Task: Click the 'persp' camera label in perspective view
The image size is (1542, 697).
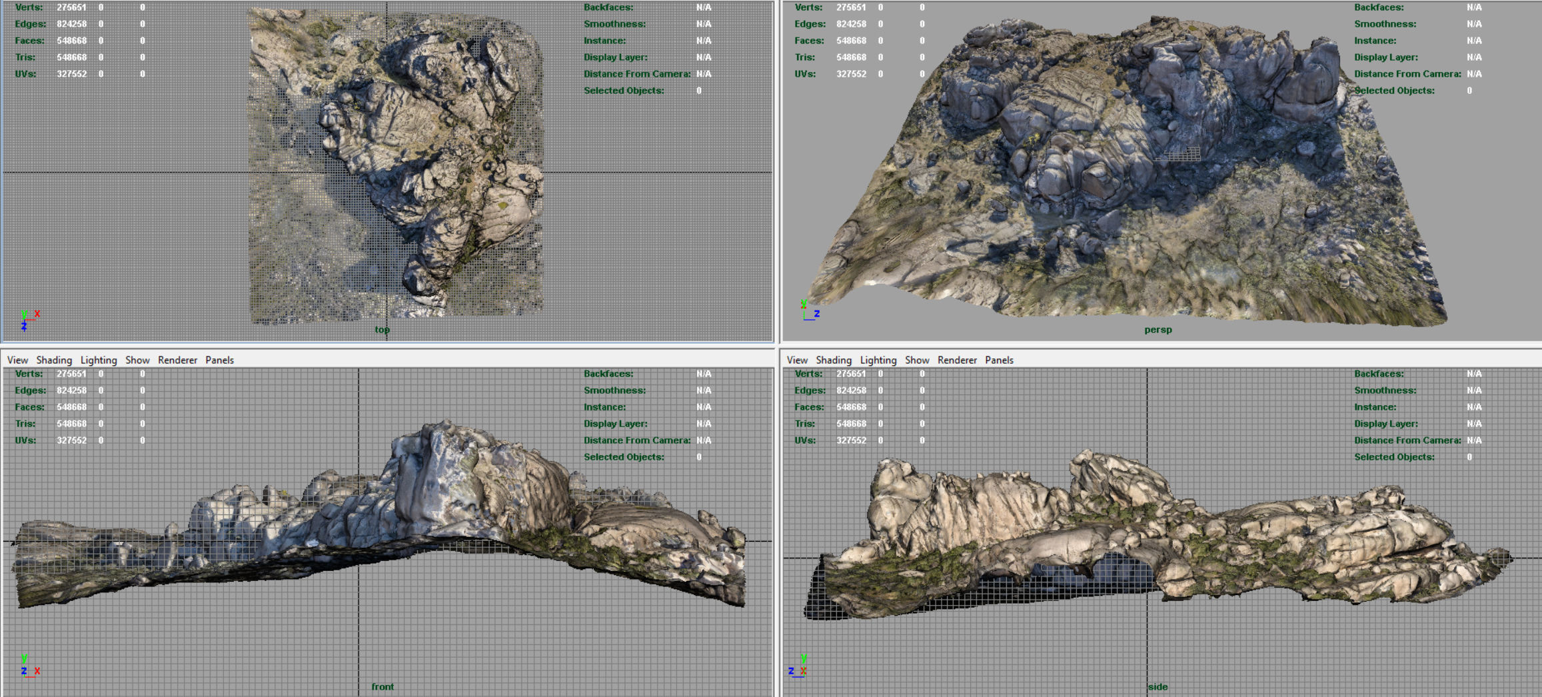Action: [x=1158, y=330]
